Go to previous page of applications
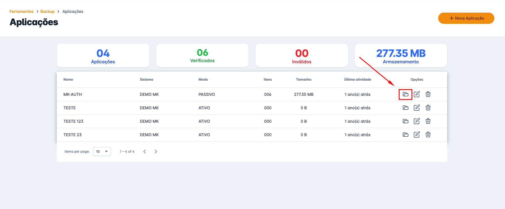This screenshot has width=505, height=209. click(x=145, y=152)
